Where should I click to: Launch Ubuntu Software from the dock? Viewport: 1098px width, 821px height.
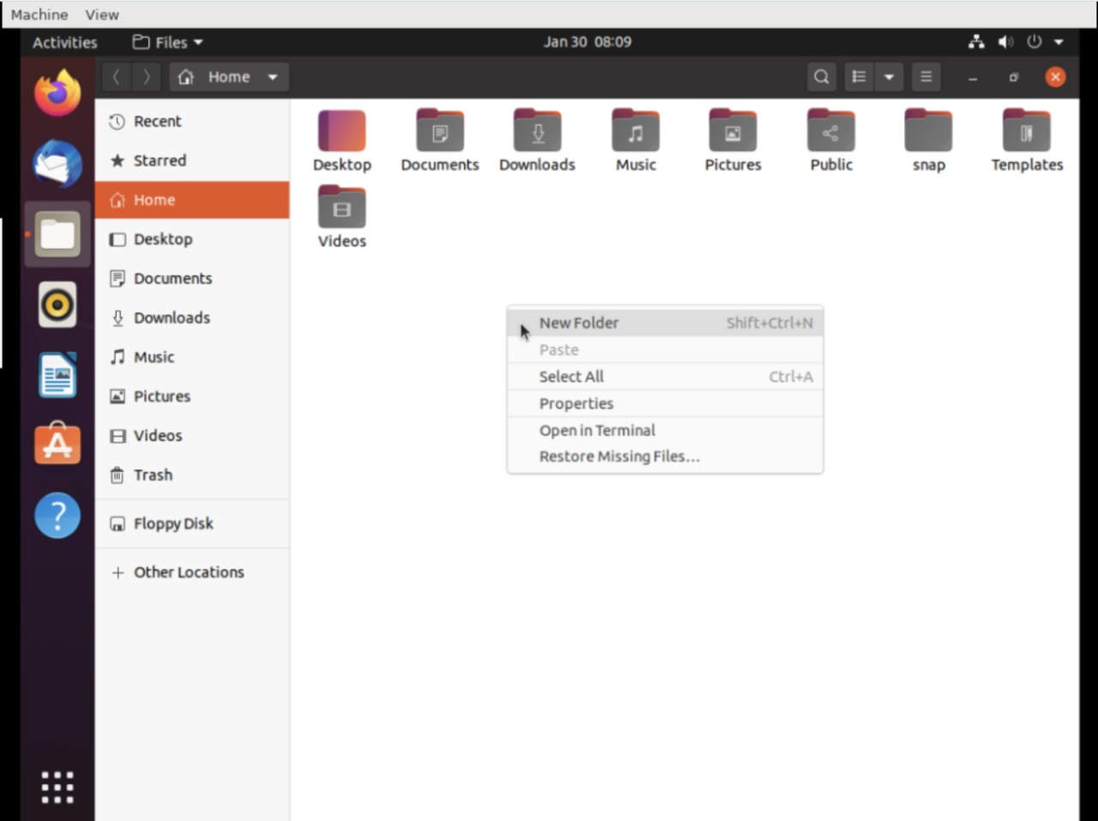[57, 444]
